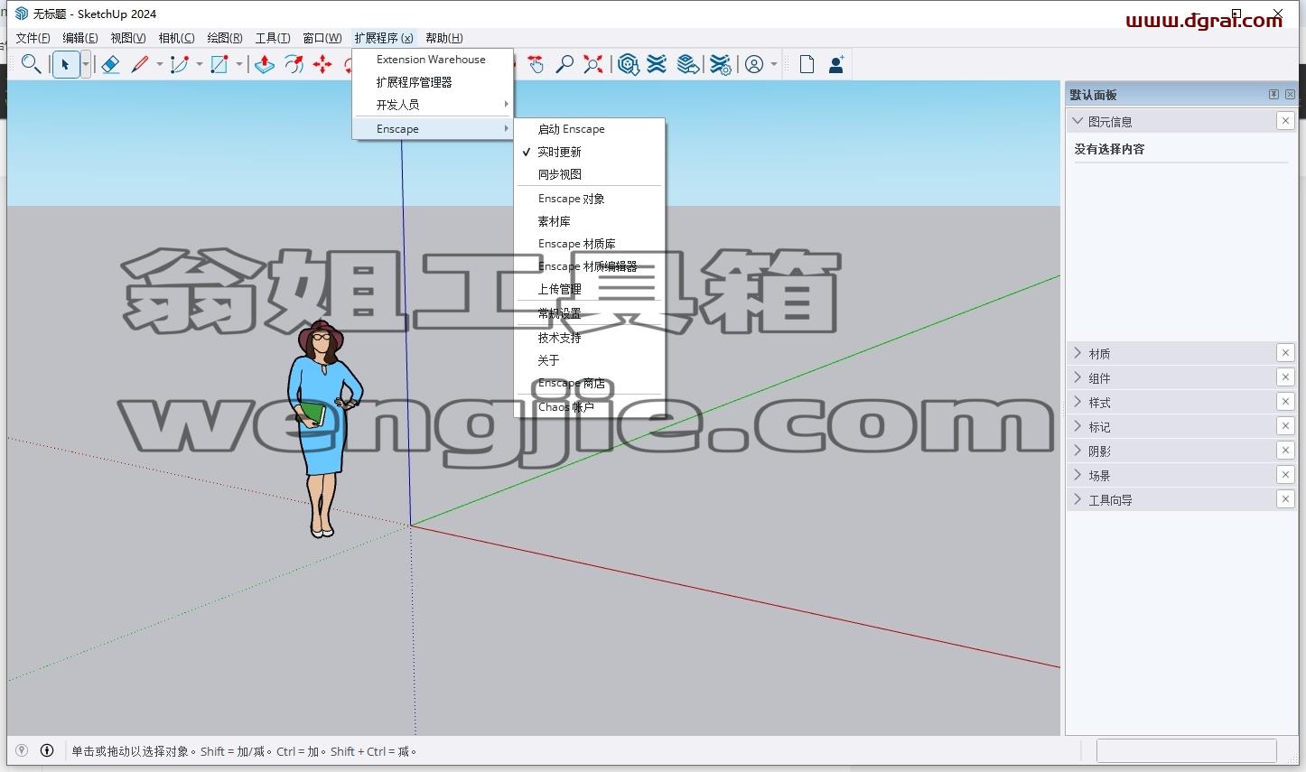This screenshot has width=1306, height=772.
Task: Expand the 样式 panel
Action: tap(1077, 402)
